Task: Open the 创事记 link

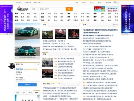Action: (35, 20)
